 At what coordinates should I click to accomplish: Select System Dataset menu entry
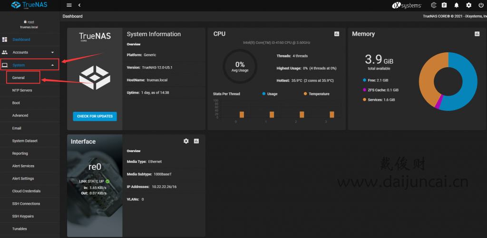coord(30,141)
